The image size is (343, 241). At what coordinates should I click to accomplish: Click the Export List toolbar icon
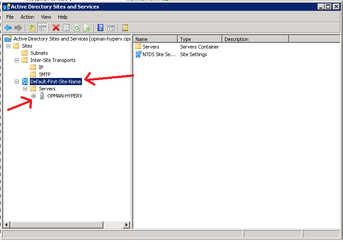[x=87, y=28]
